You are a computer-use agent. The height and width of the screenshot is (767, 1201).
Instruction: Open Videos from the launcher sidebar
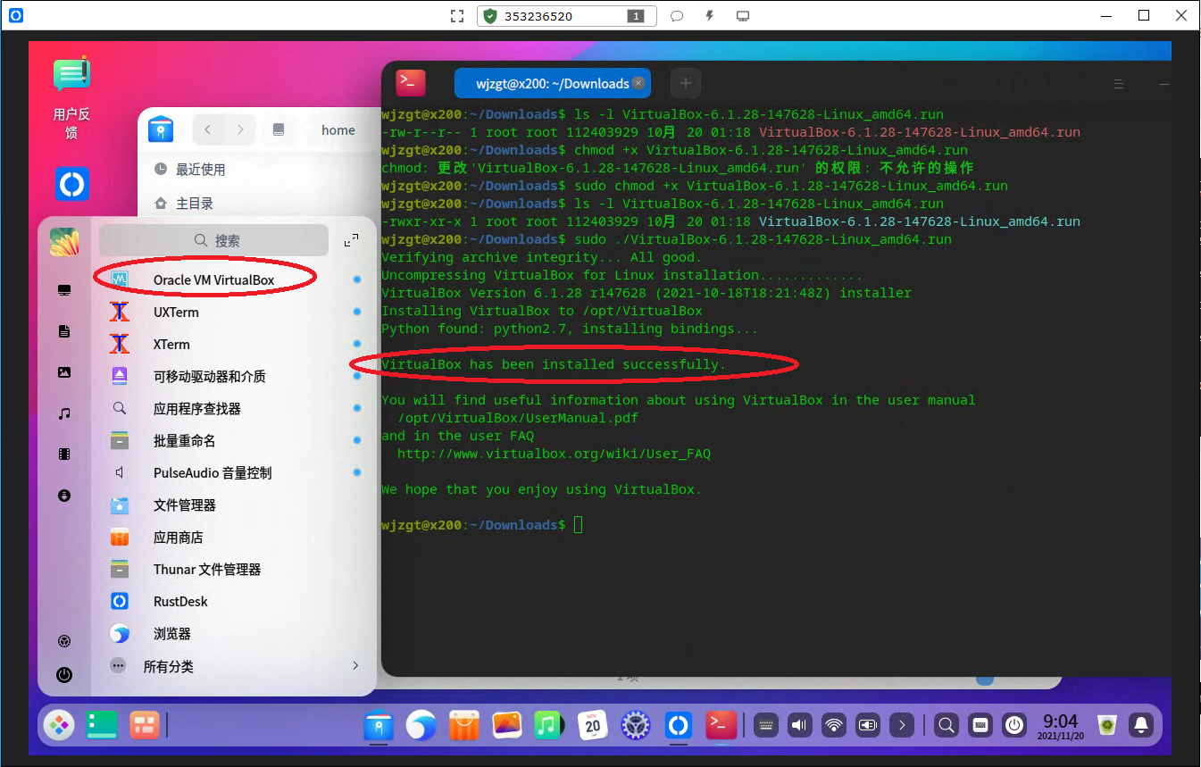64,454
